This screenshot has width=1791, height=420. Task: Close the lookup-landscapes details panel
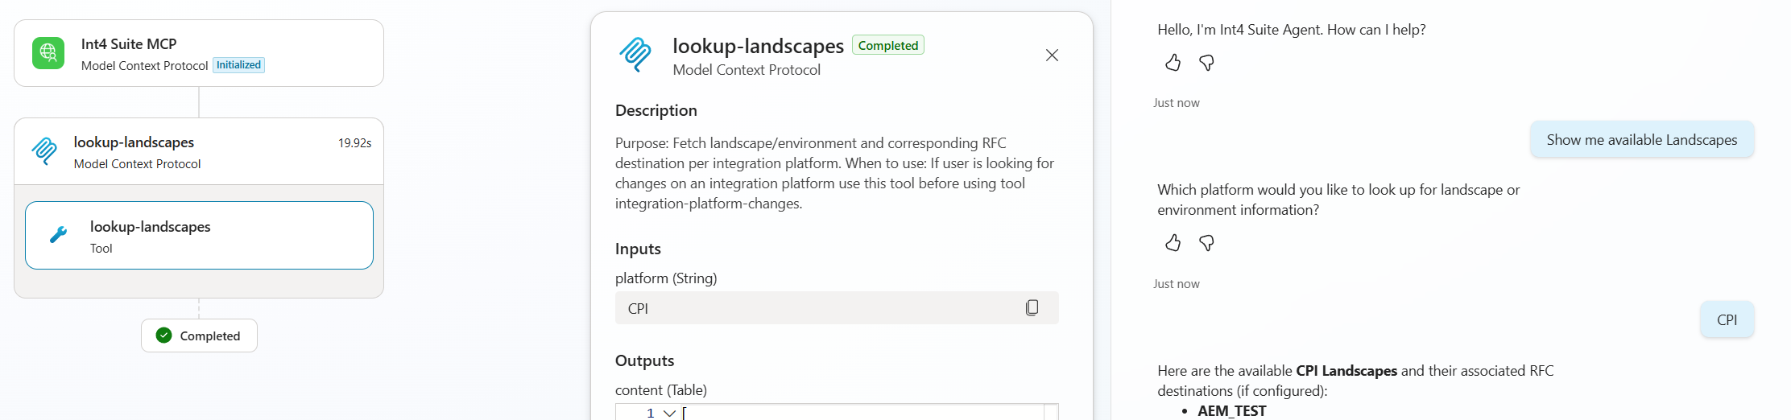(x=1052, y=56)
